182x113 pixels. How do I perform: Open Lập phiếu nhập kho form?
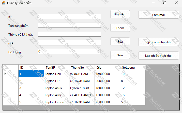[x=158, y=42]
